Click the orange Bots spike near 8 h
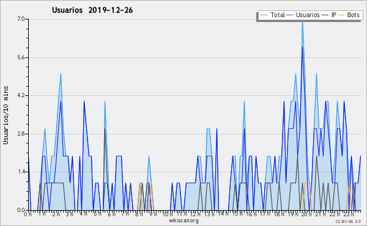This screenshot has width=367, height=226. [x=139, y=183]
